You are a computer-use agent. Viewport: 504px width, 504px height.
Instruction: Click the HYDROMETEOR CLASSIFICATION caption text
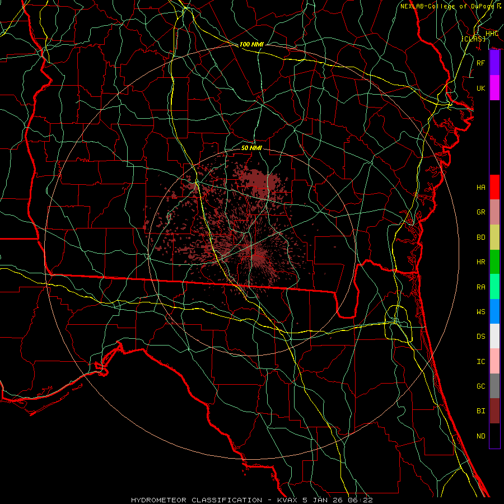(197, 500)
